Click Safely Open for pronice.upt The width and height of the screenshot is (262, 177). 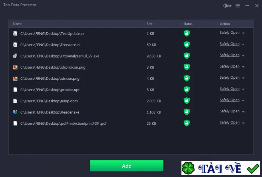(x=230, y=89)
